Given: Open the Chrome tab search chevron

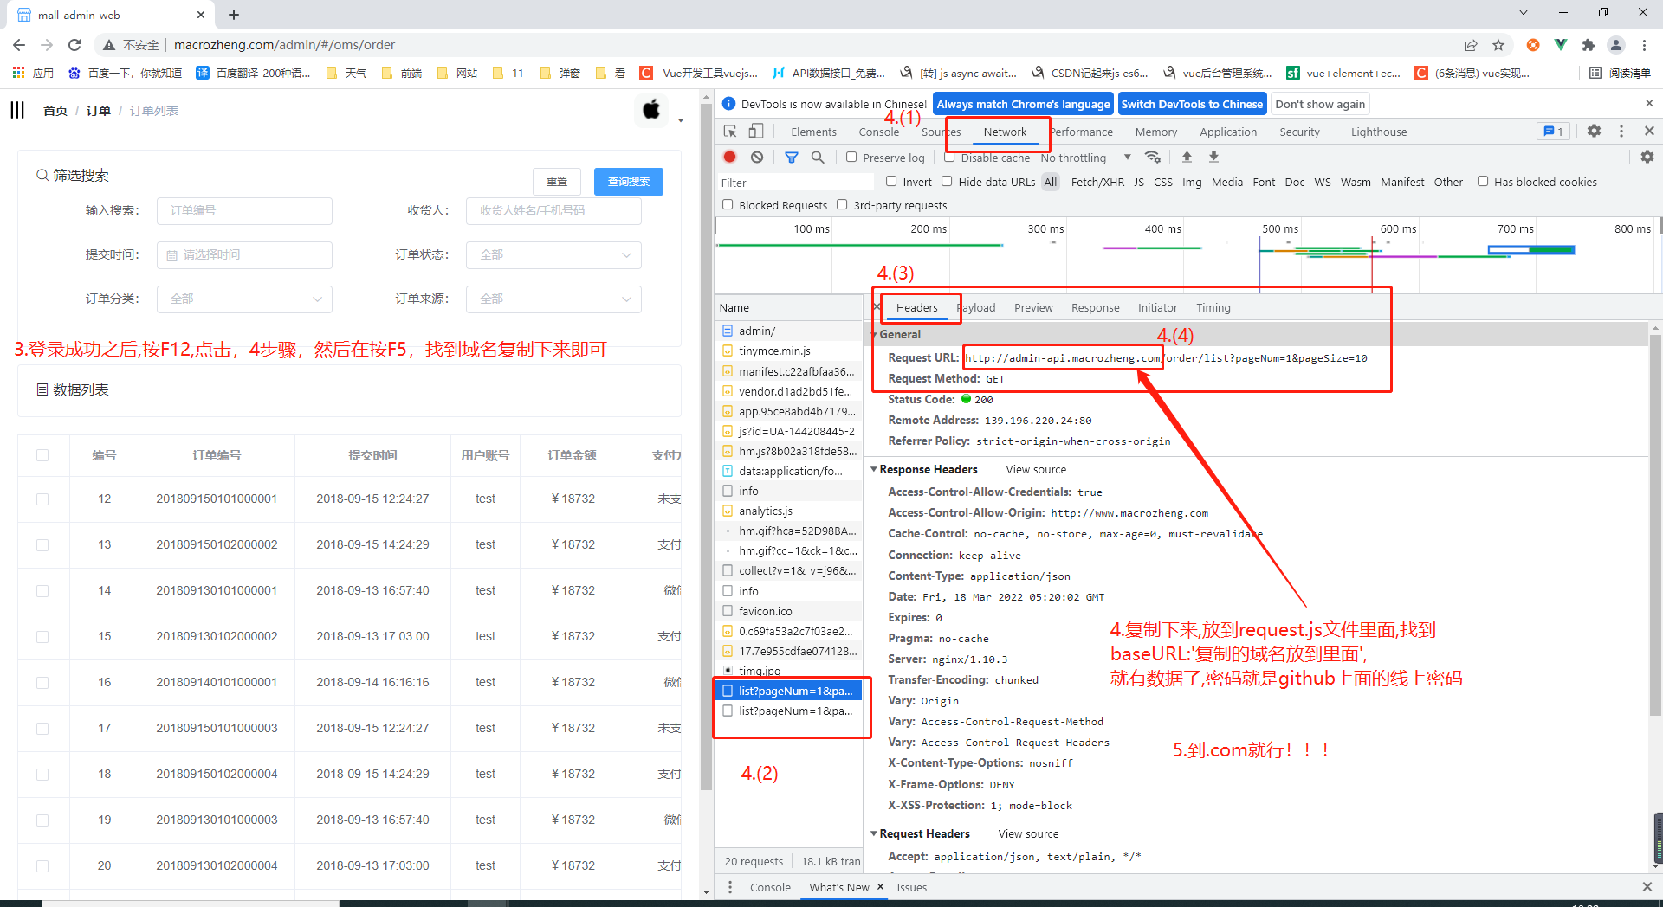Looking at the screenshot, I should tap(1524, 13).
